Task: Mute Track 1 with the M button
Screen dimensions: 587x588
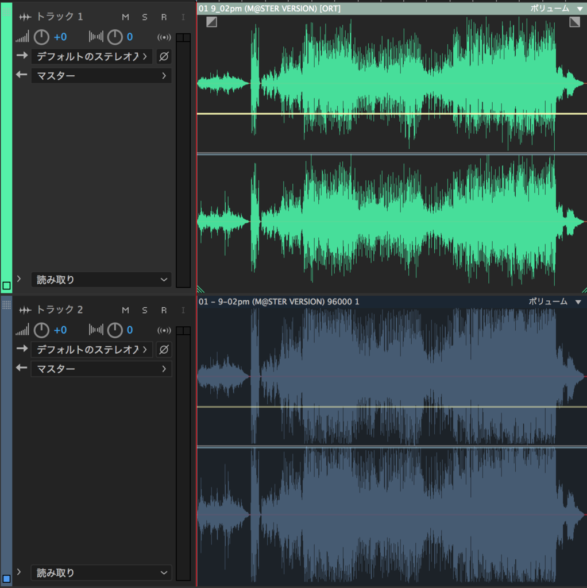Action: [x=125, y=17]
